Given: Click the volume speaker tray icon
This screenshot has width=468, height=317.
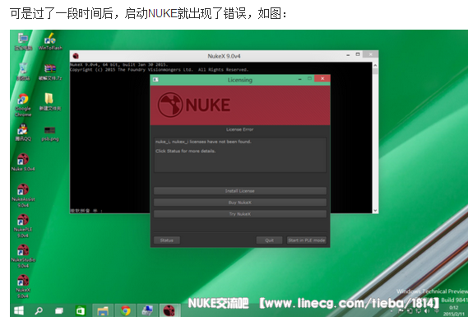Looking at the screenshot, I should pyautogui.click(x=427, y=311).
